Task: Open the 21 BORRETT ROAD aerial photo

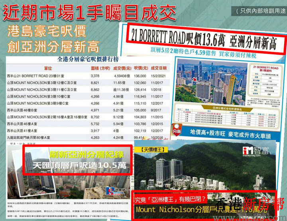Action: 210,82
